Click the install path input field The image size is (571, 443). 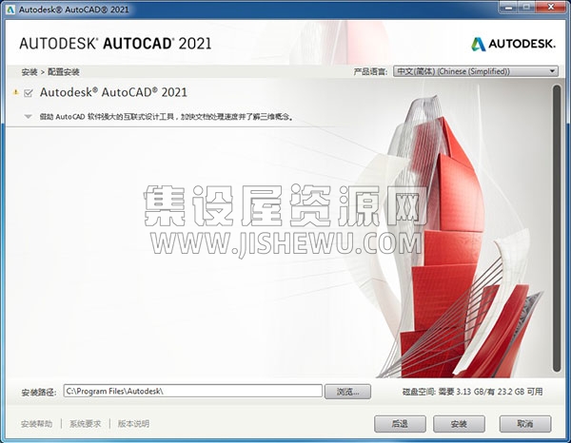pos(192,391)
